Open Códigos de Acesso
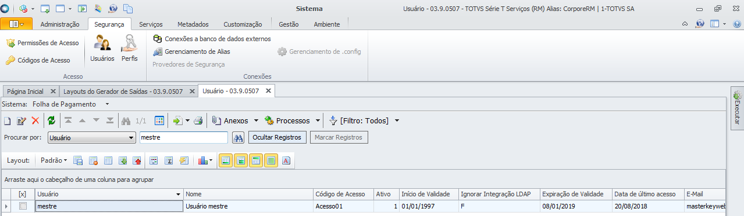 coord(38,60)
